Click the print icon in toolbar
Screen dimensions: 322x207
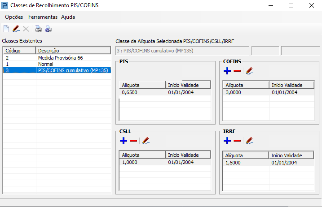(x=39, y=29)
